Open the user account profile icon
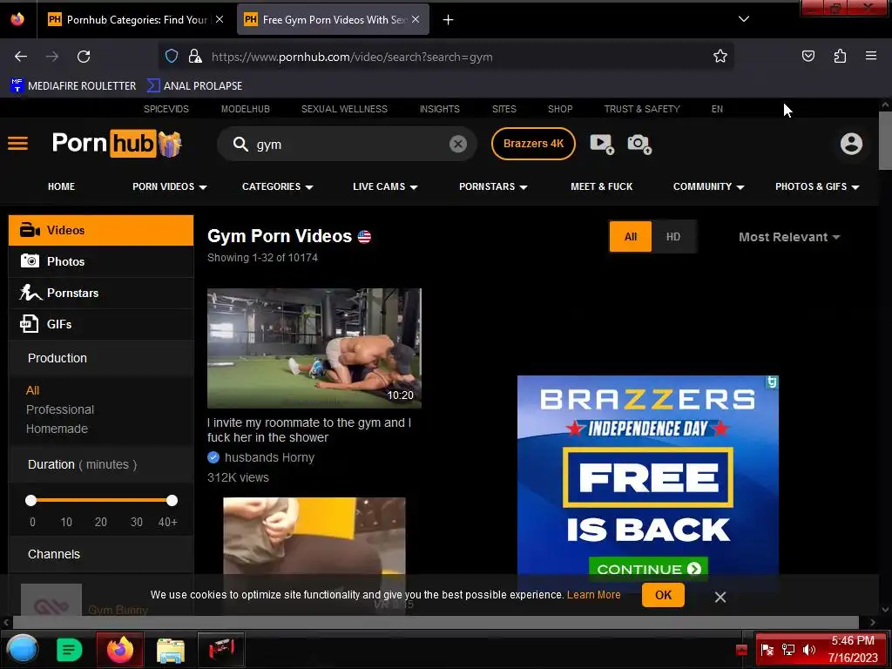The image size is (892, 669). pos(851,144)
